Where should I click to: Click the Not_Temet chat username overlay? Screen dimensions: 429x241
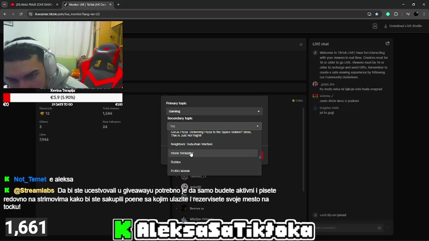[x=30, y=179]
